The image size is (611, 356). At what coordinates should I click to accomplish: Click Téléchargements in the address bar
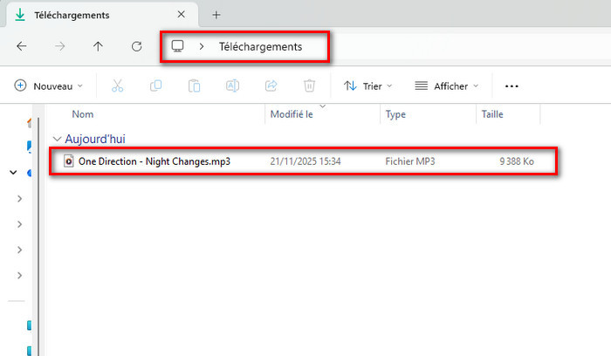point(260,46)
